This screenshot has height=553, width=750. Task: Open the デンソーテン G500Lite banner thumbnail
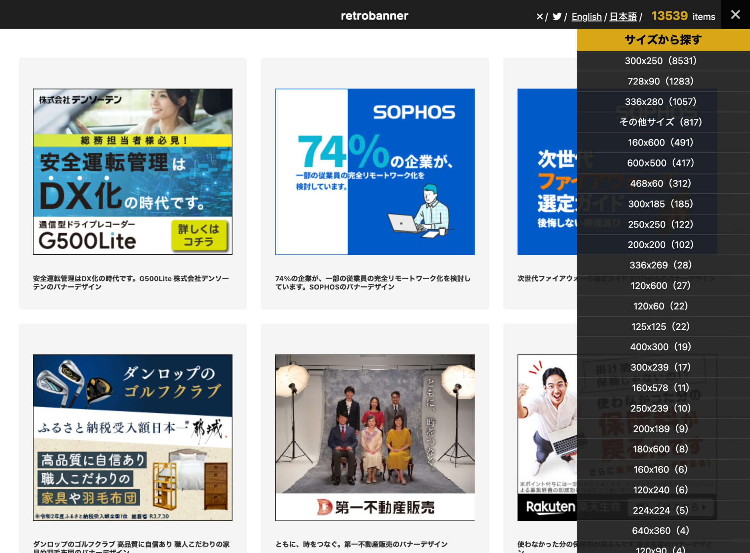[132, 172]
